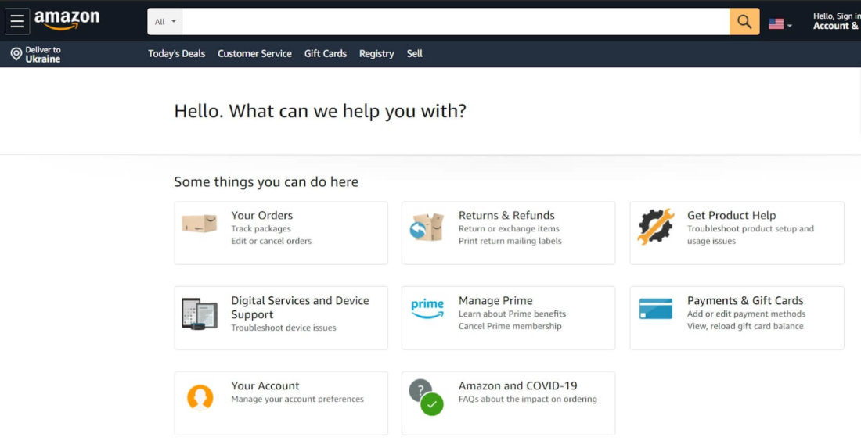The width and height of the screenshot is (861, 448).
Task: Click 'Troubleshoot product setup and usage issues'
Action: [750, 235]
